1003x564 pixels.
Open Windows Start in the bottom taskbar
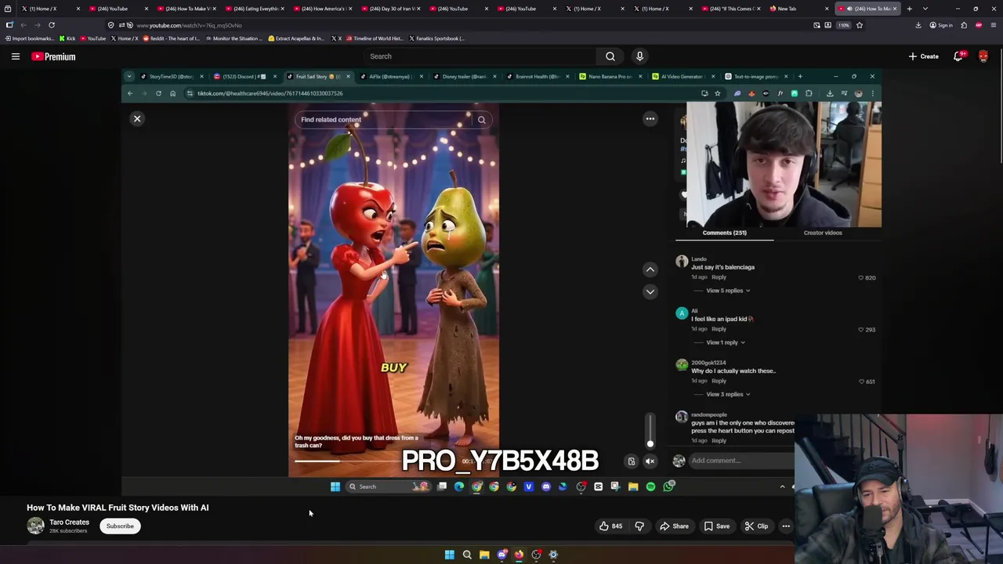tap(449, 555)
